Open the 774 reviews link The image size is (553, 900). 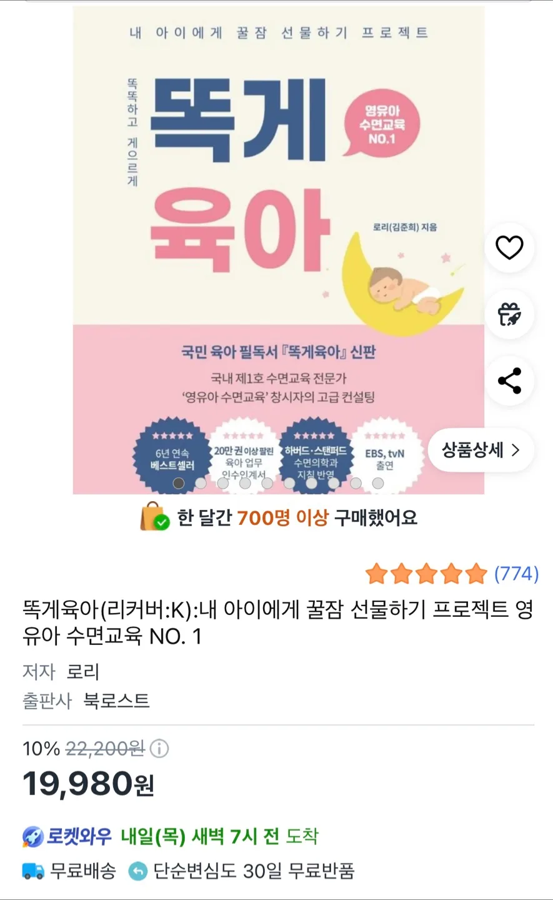pos(516,573)
